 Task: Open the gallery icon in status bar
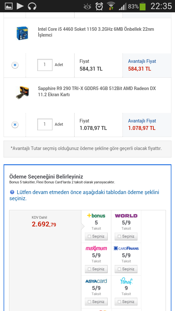point(8,6)
